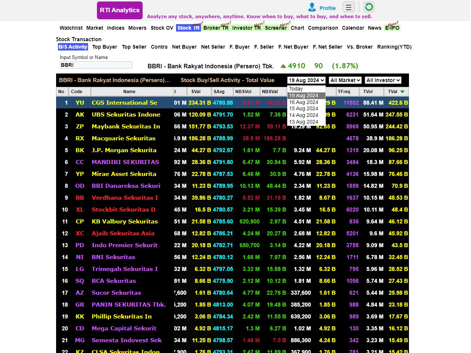This screenshot has width=471, height=353.
Task: Switch to F. Seller sub-tab
Action: (264, 47)
